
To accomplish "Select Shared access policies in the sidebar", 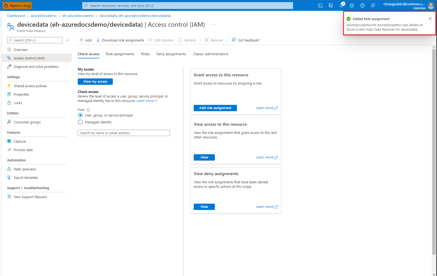I will 30,86.
